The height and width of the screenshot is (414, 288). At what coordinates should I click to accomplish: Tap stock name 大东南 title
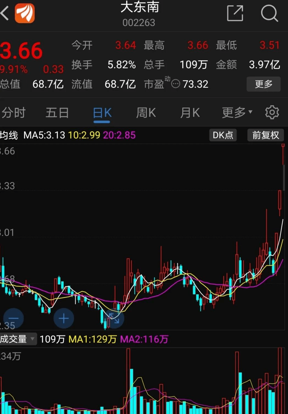pyautogui.click(x=140, y=7)
